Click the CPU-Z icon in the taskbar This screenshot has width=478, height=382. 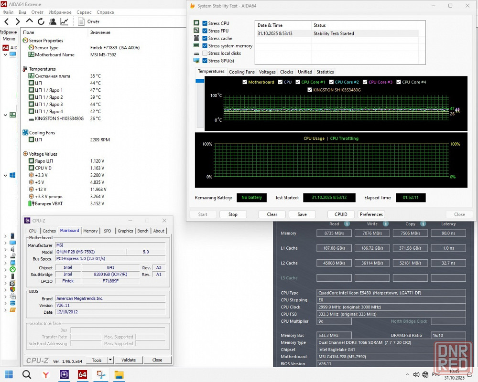point(64,374)
